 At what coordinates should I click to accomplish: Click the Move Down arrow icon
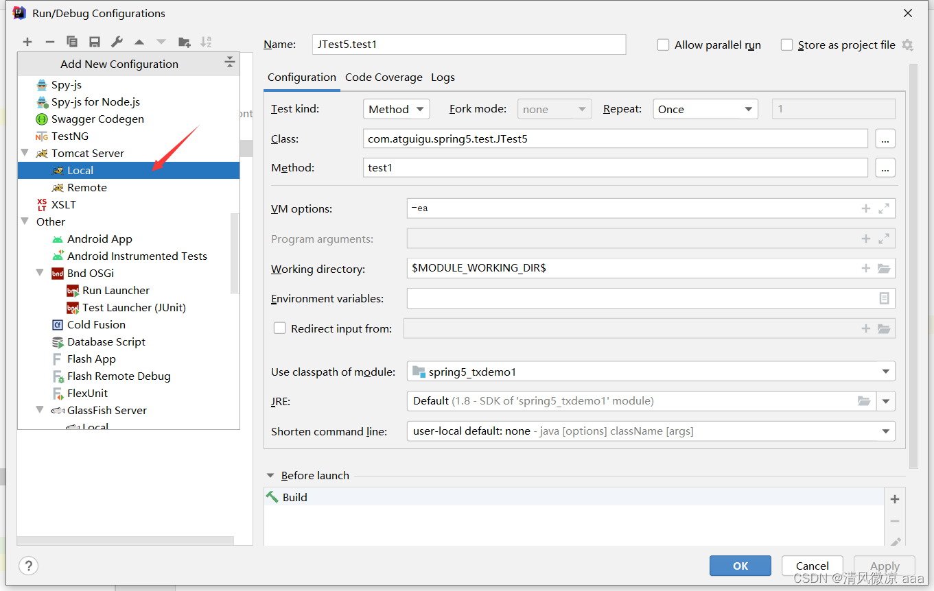(x=161, y=42)
